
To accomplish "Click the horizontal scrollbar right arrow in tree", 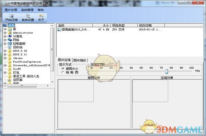I will coord(48,86).
